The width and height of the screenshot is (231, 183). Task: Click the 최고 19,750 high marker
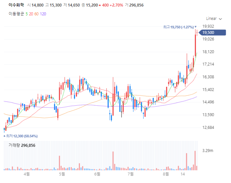180,27
